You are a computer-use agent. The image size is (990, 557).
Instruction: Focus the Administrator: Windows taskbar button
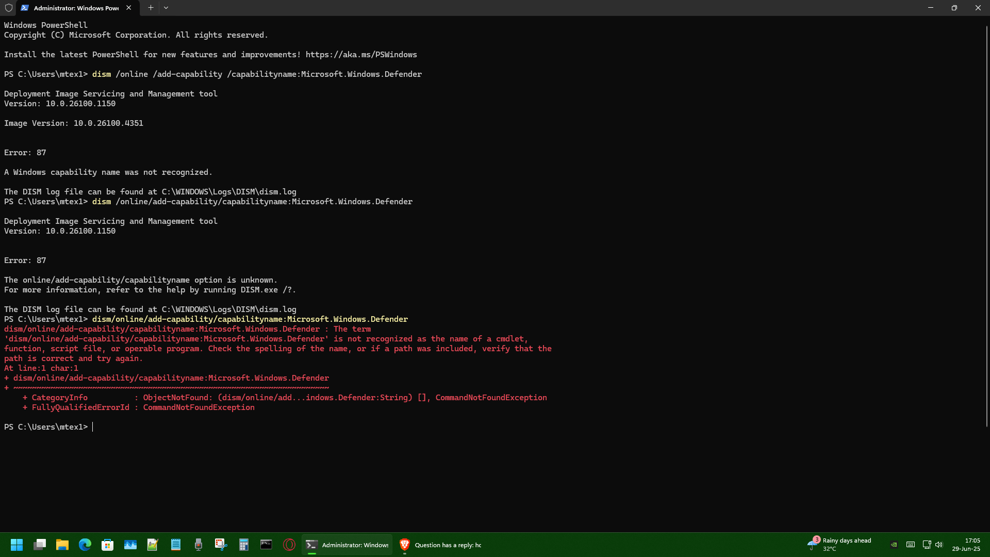347,545
